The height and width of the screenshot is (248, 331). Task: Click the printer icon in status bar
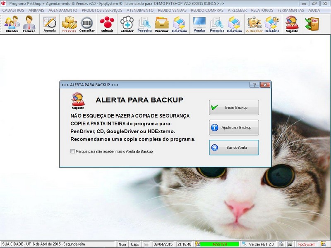pyautogui.click(x=281, y=244)
